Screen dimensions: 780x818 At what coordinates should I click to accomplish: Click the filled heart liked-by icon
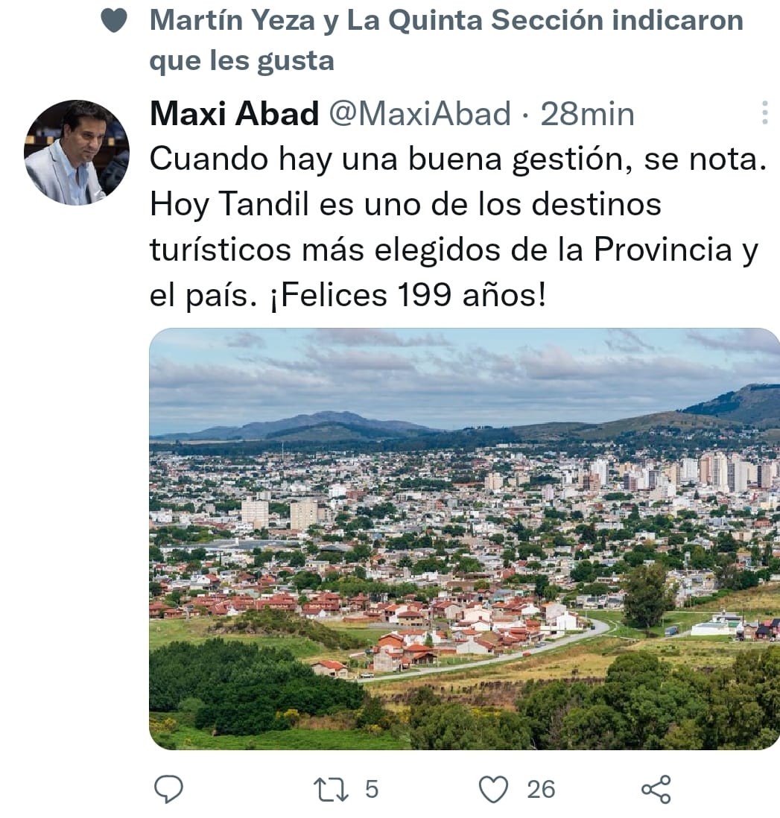pyautogui.click(x=114, y=21)
